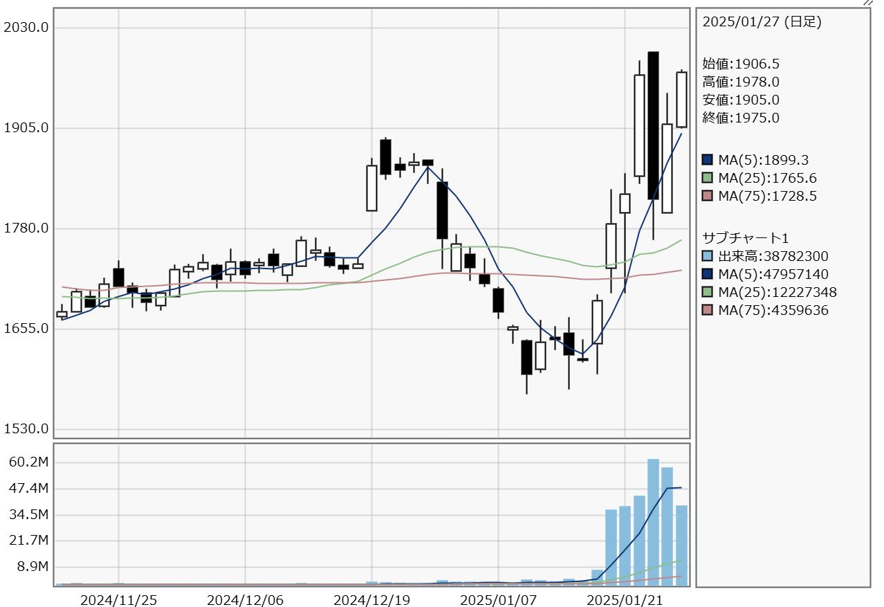The image size is (884, 607).
Task: Click the 1780.0 price axis label
Action: pos(26,228)
